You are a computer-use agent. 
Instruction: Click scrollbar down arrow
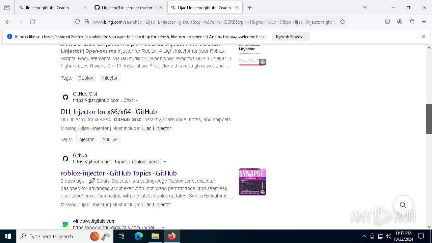pos(429,227)
